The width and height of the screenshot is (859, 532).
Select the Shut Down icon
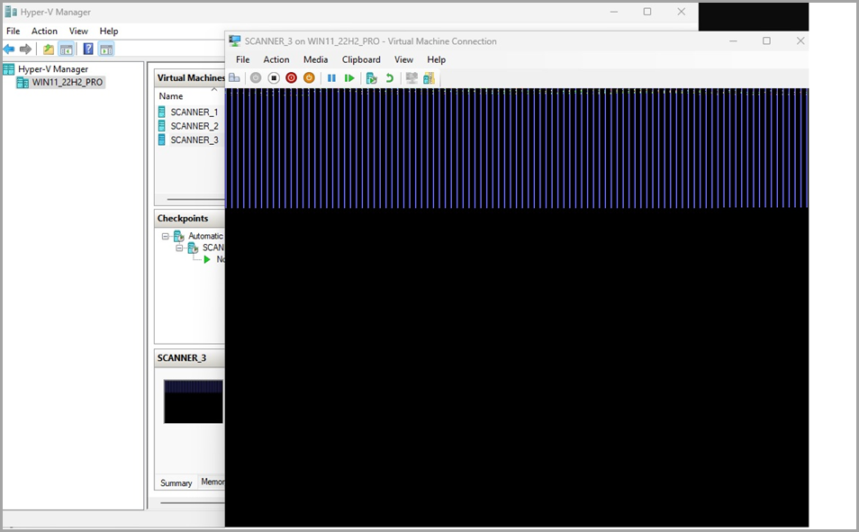(290, 78)
